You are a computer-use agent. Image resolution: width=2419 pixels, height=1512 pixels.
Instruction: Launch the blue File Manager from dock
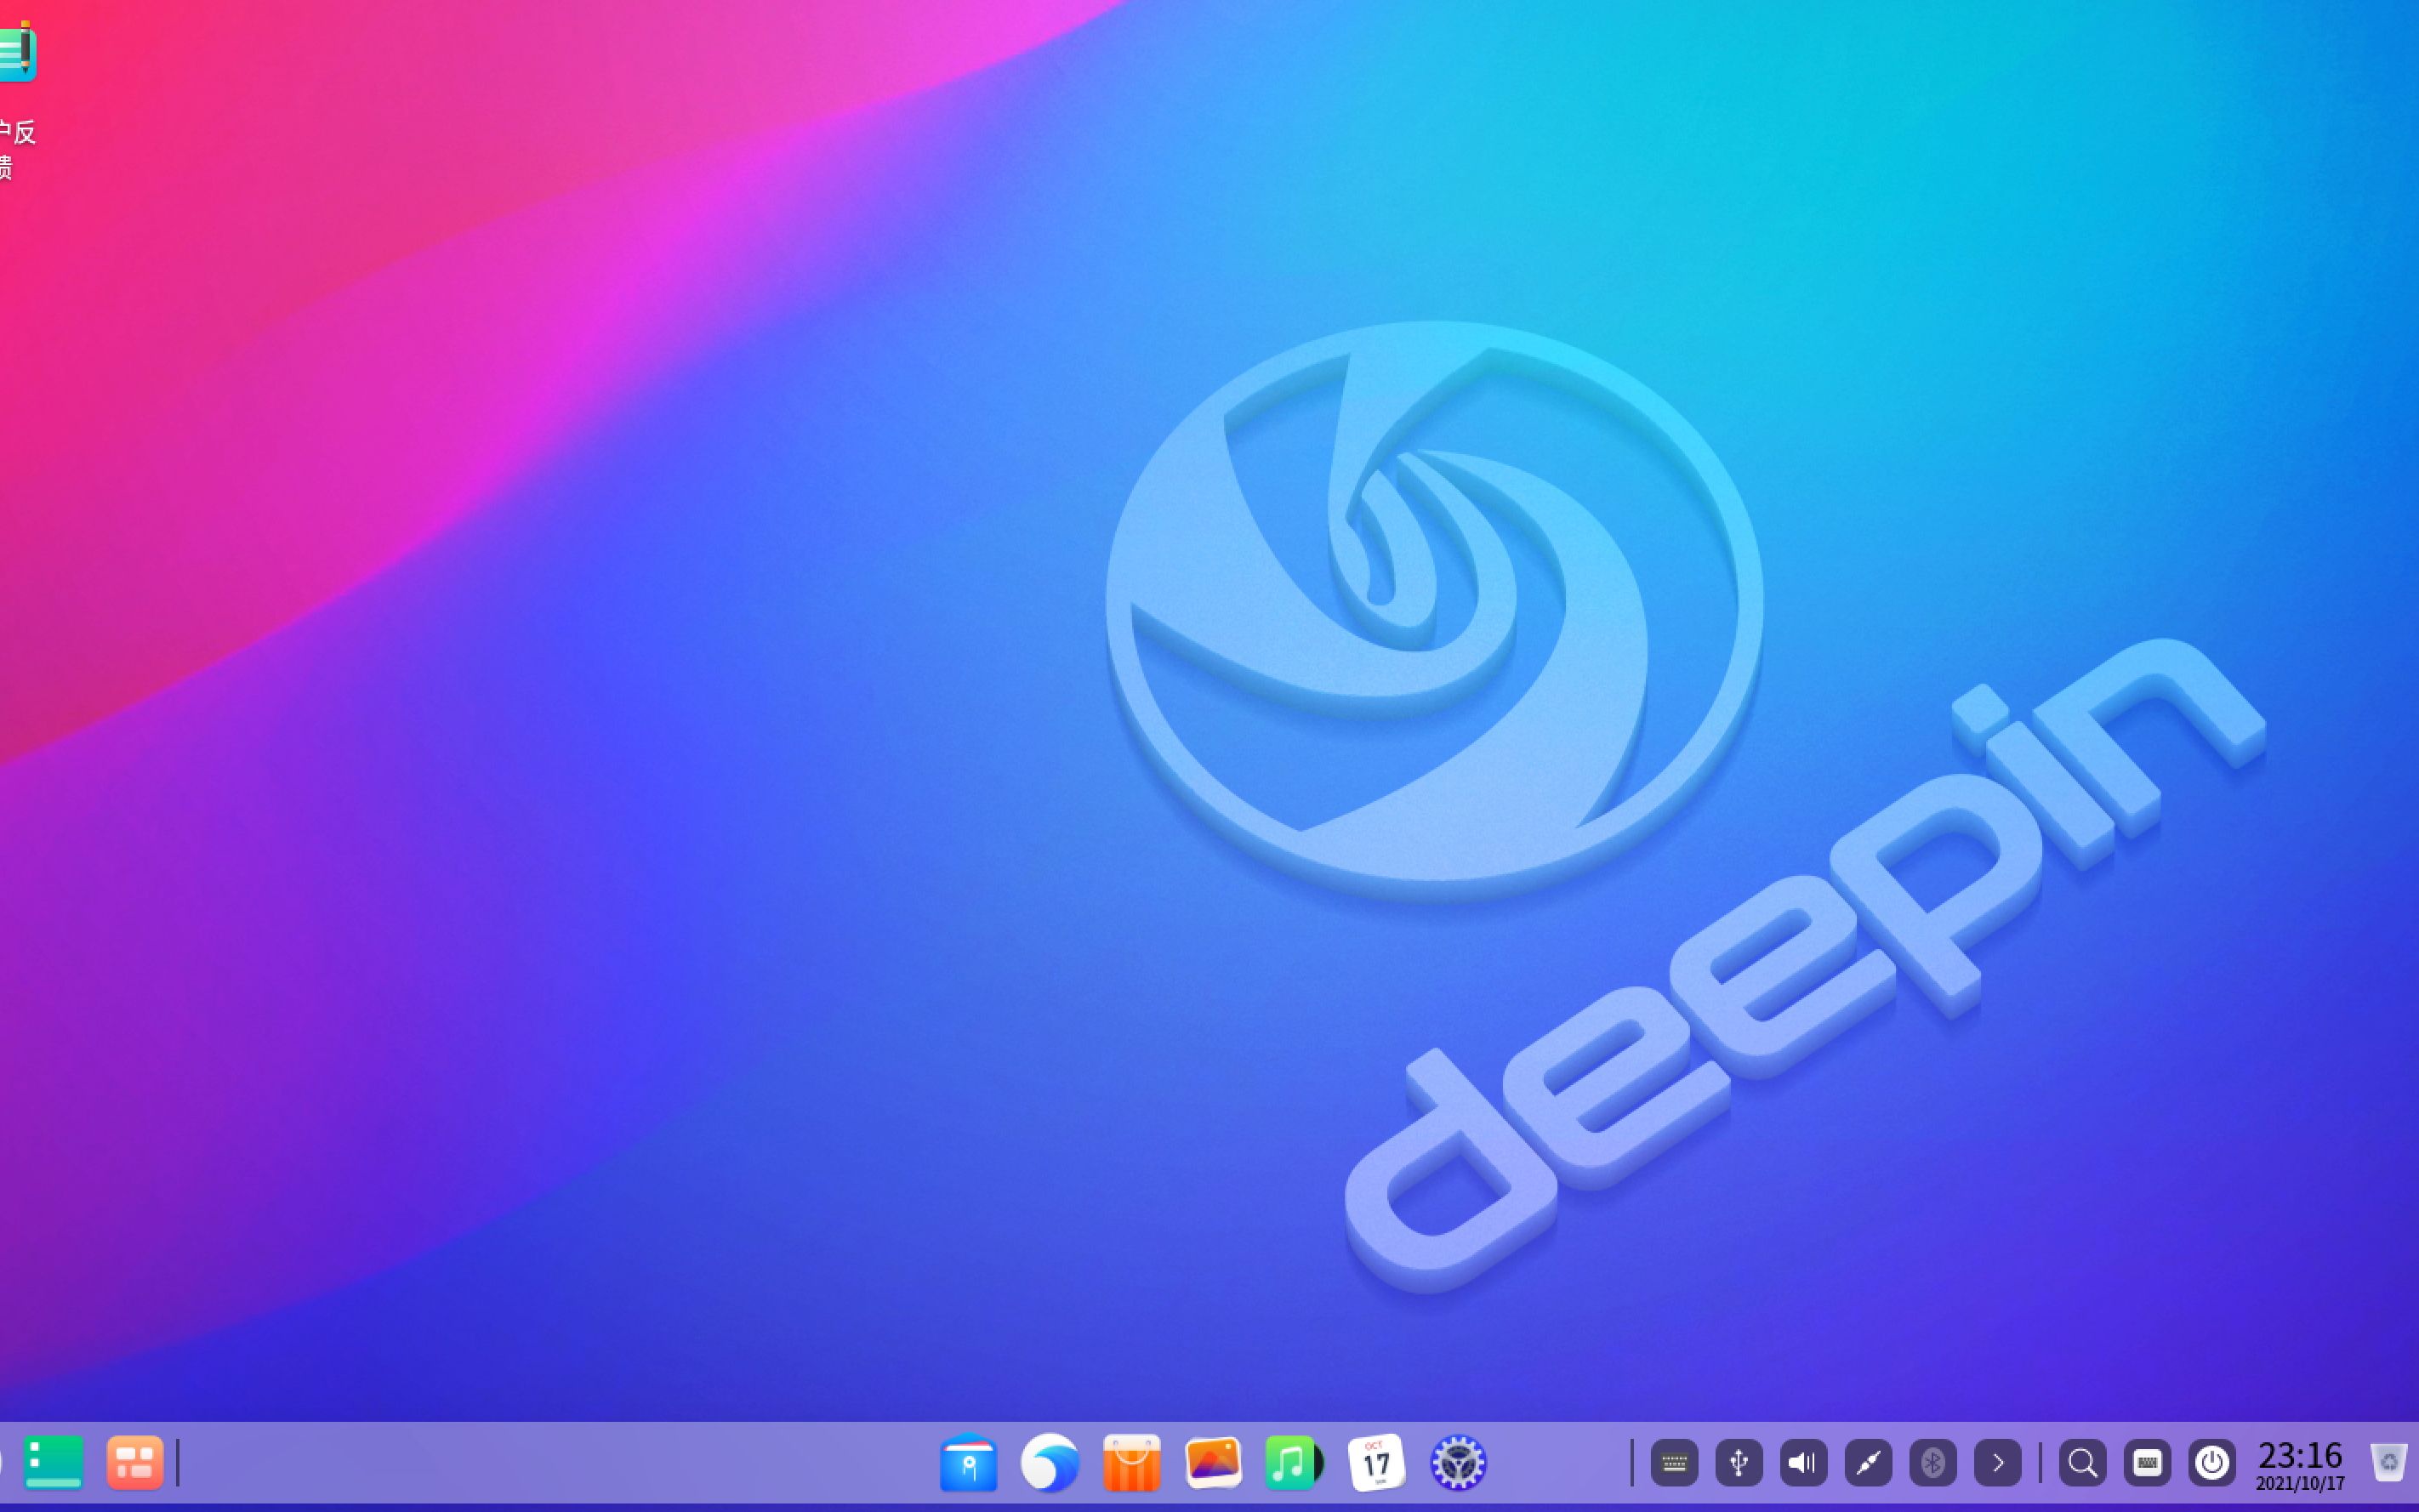click(968, 1463)
